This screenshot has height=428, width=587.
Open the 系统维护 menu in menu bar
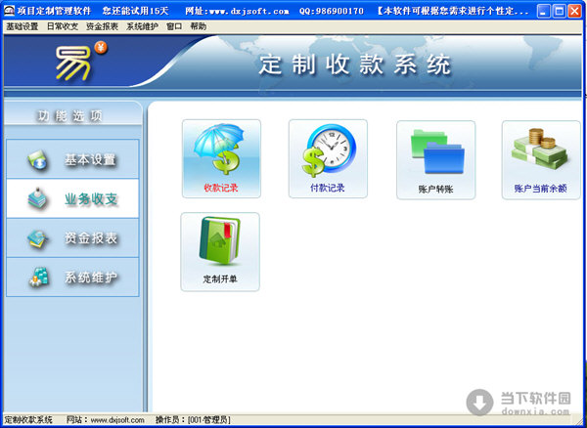pos(143,26)
